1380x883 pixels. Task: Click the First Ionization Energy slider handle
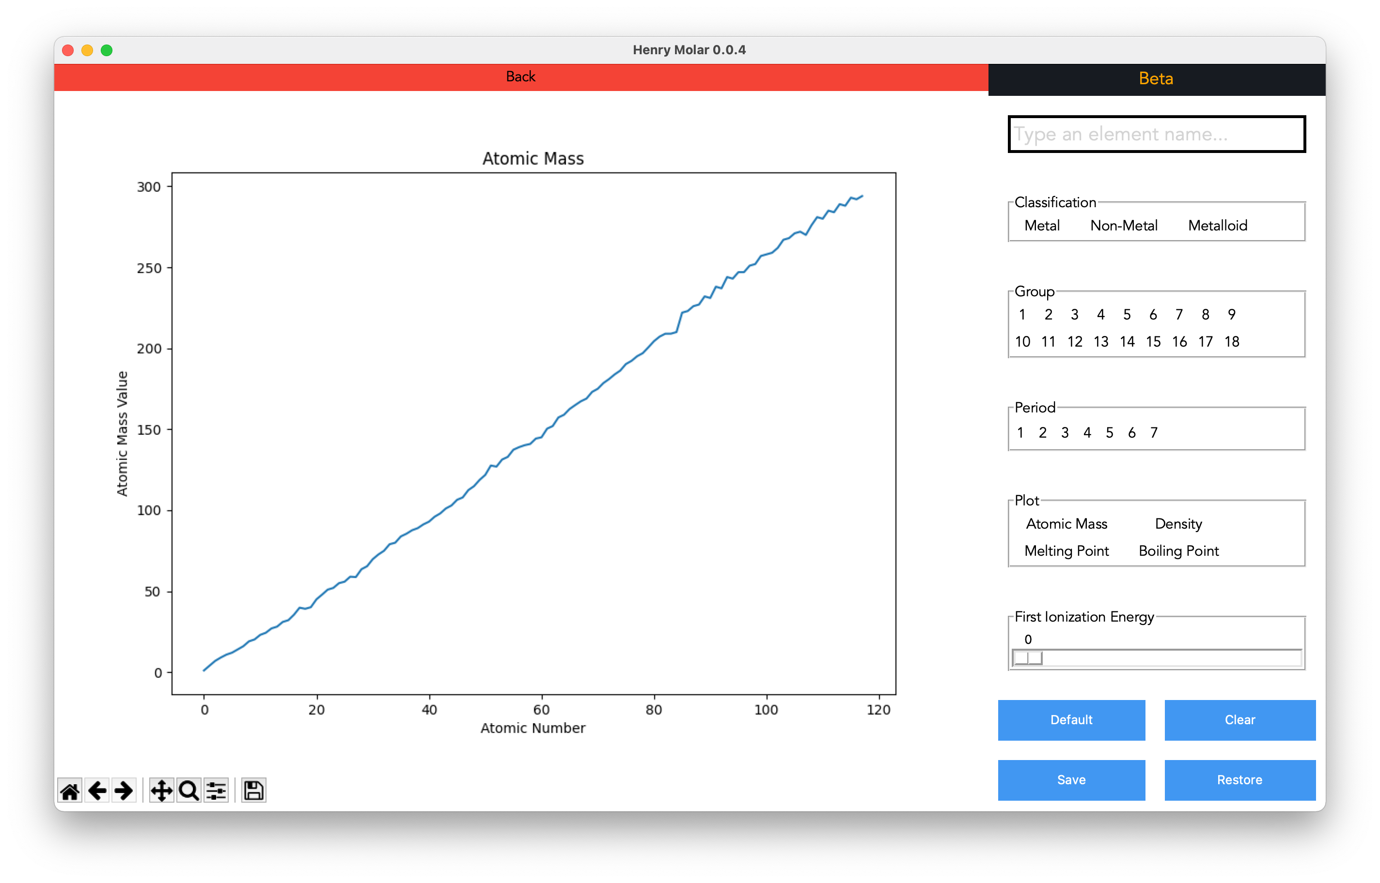[x=1028, y=658]
